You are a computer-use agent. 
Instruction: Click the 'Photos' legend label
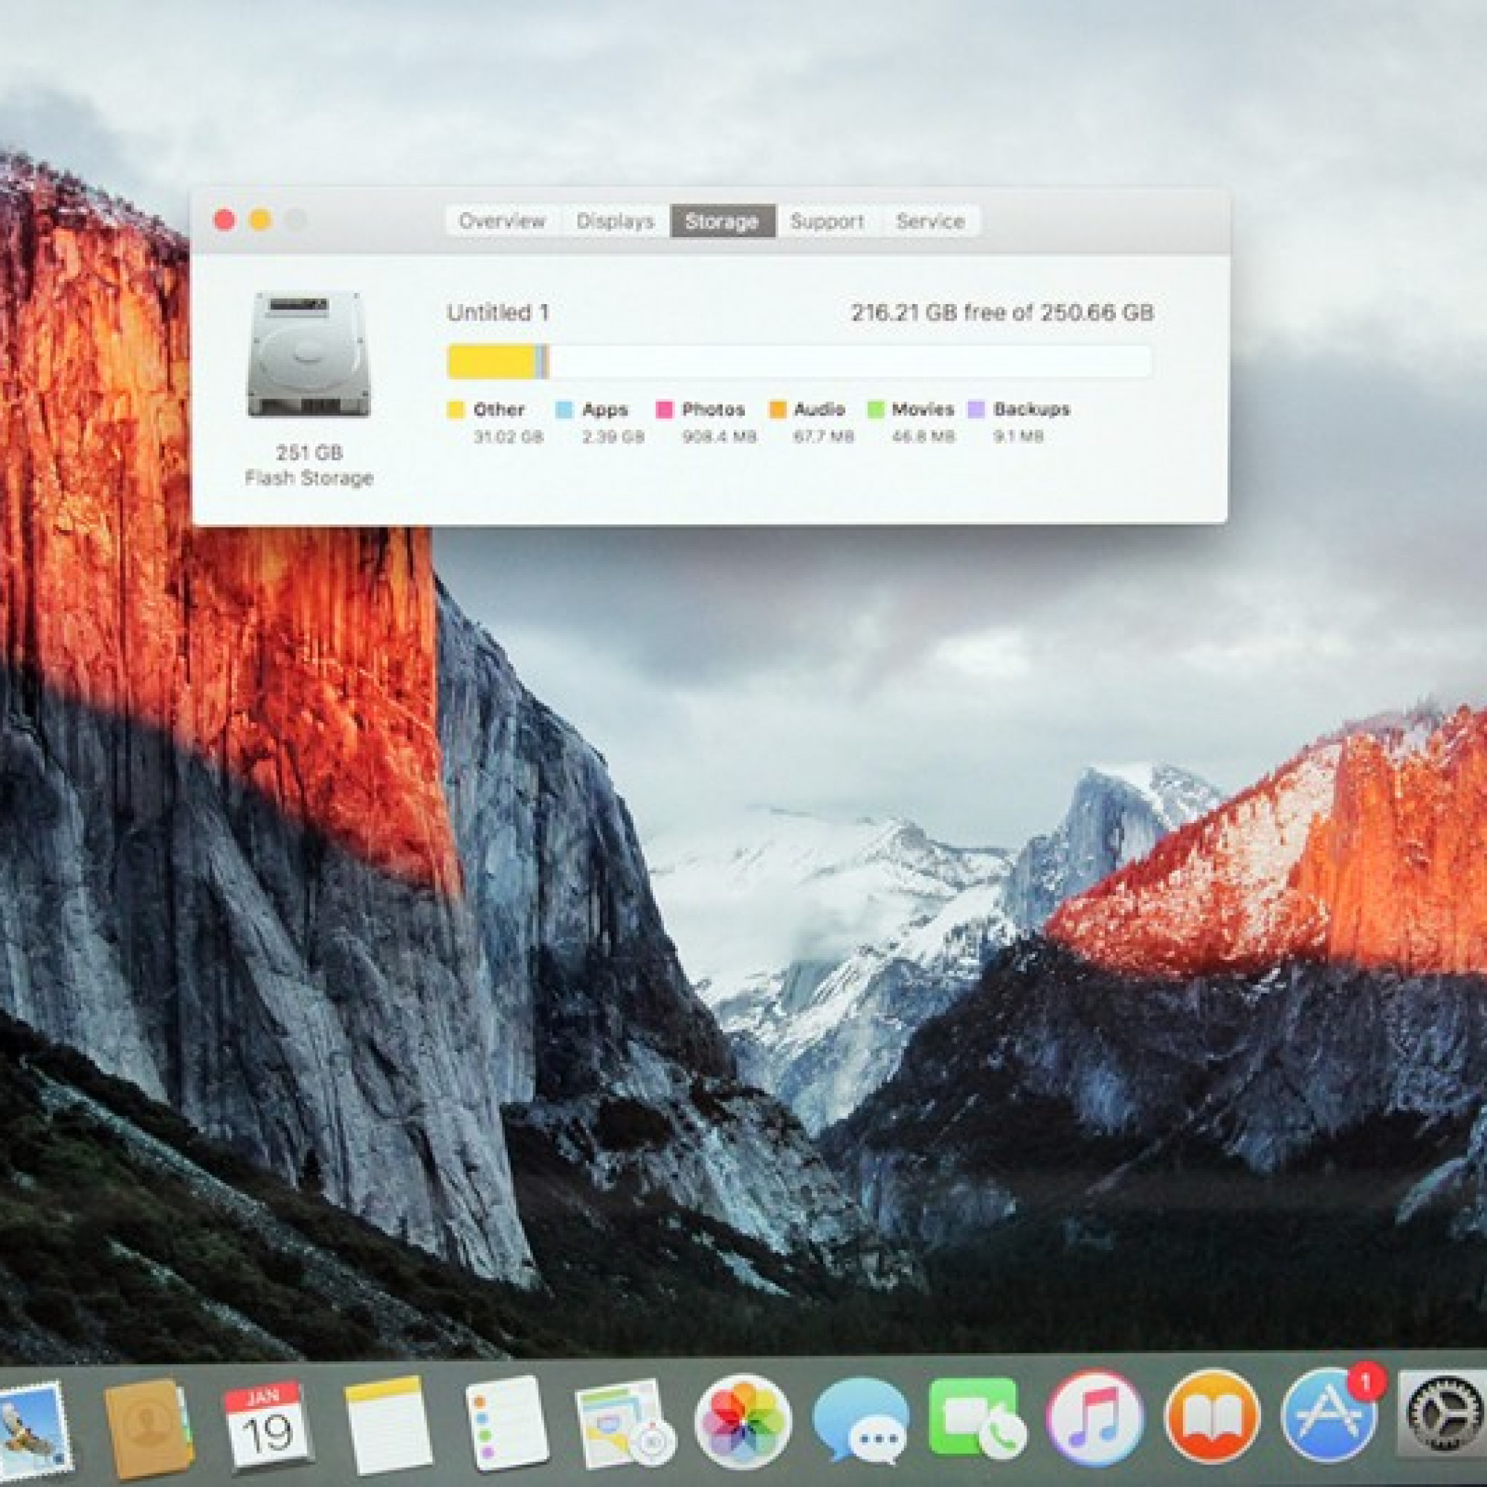coord(714,410)
